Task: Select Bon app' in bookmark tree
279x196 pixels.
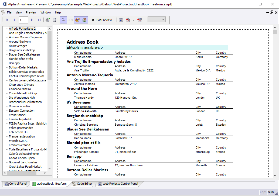Action: pos(15,63)
